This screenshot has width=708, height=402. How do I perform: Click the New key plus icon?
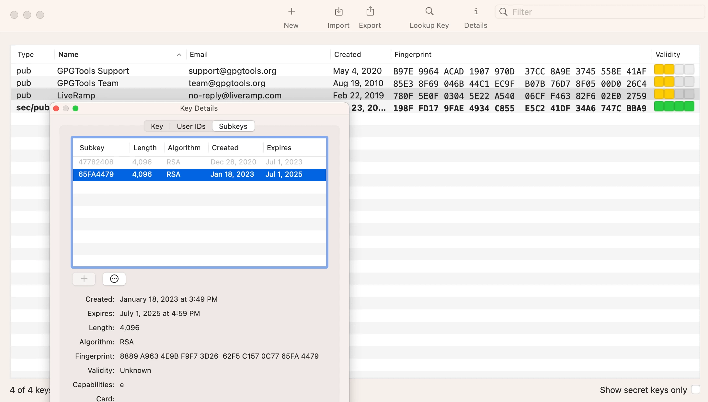click(x=291, y=12)
